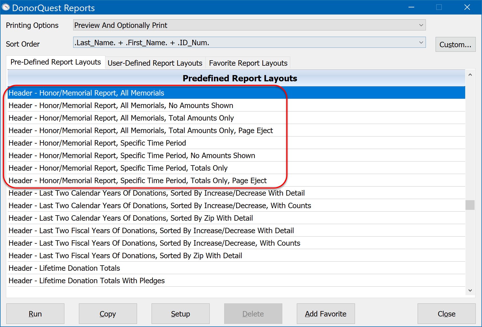
Task: Select the row ending 'Report, Specific Time Period'
Action: [236, 143]
